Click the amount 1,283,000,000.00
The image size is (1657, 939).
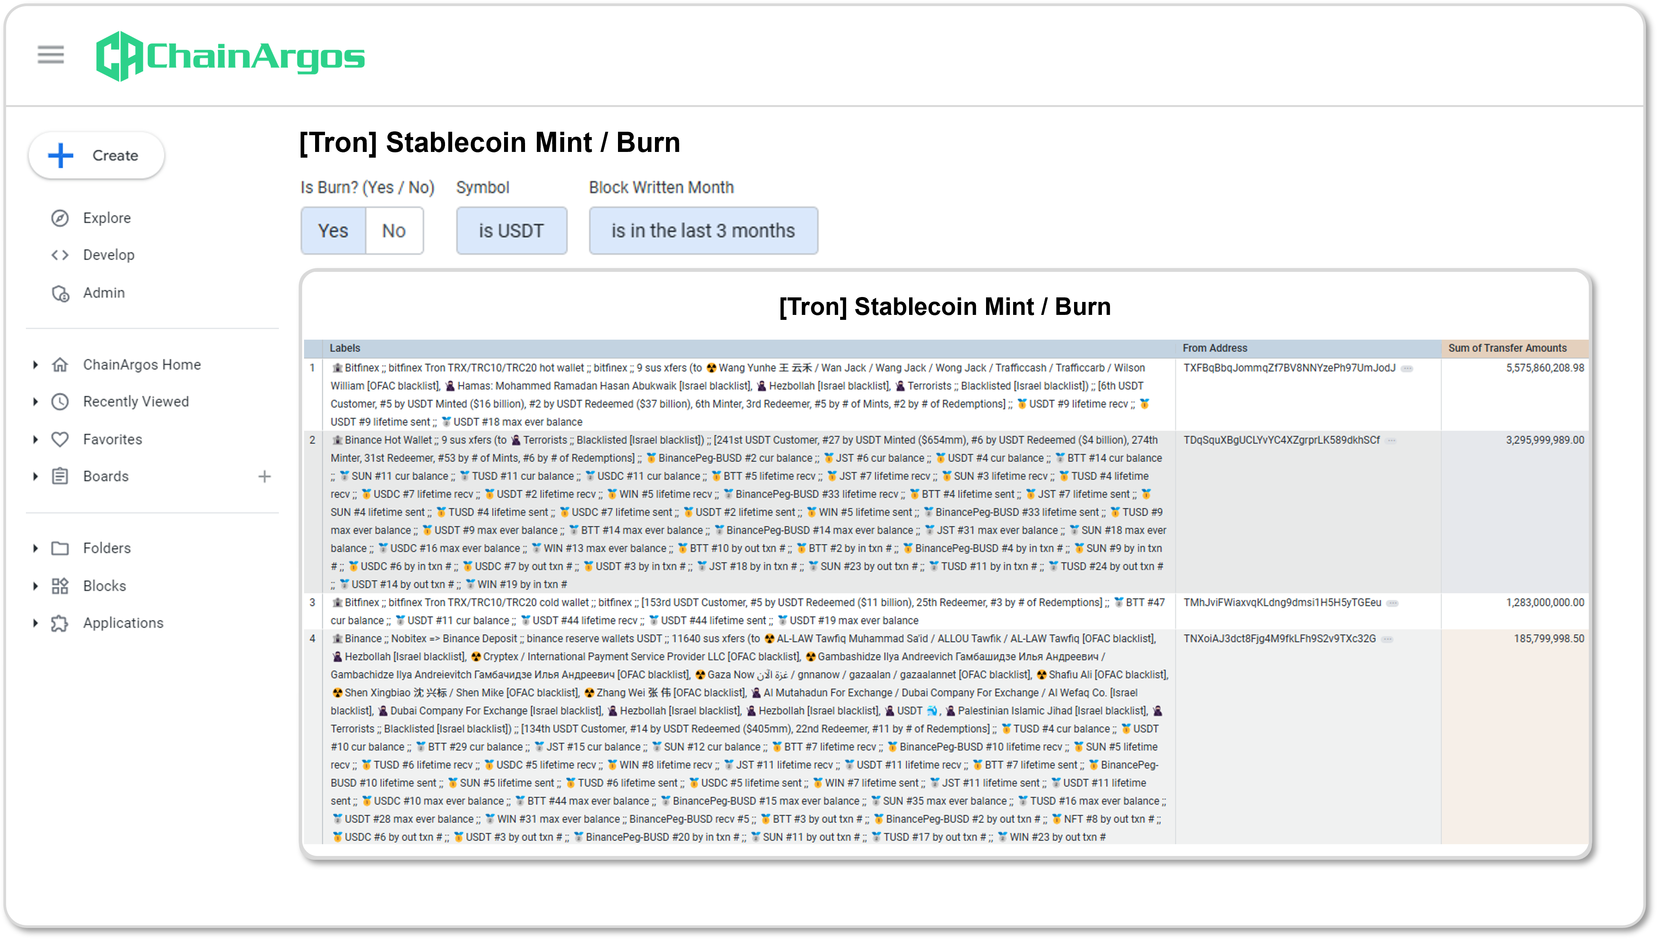pos(1545,603)
